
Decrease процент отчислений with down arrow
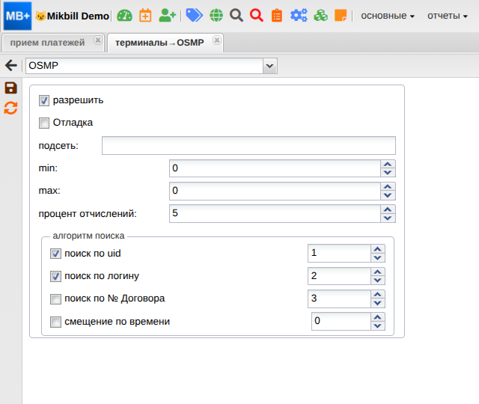tap(388, 218)
